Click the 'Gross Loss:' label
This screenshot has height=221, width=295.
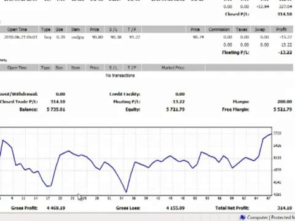128,208
